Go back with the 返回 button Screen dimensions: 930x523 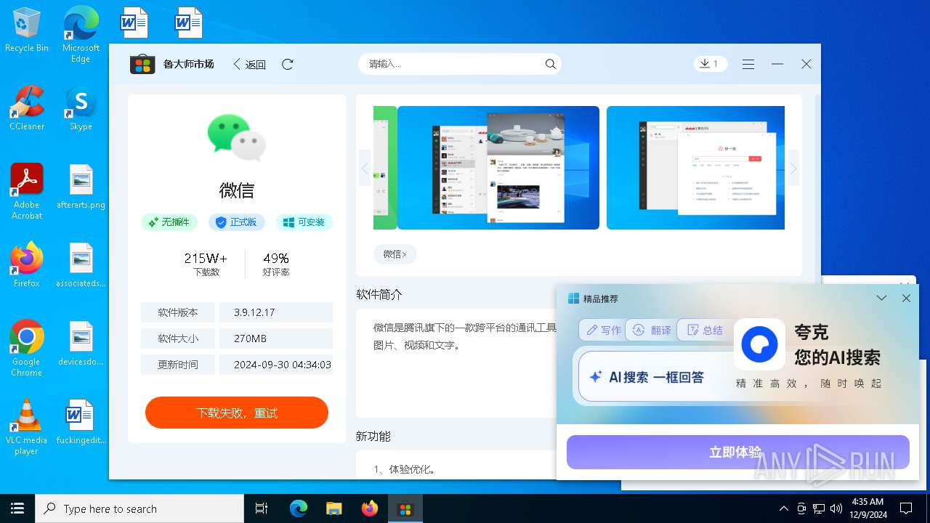(249, 64)
